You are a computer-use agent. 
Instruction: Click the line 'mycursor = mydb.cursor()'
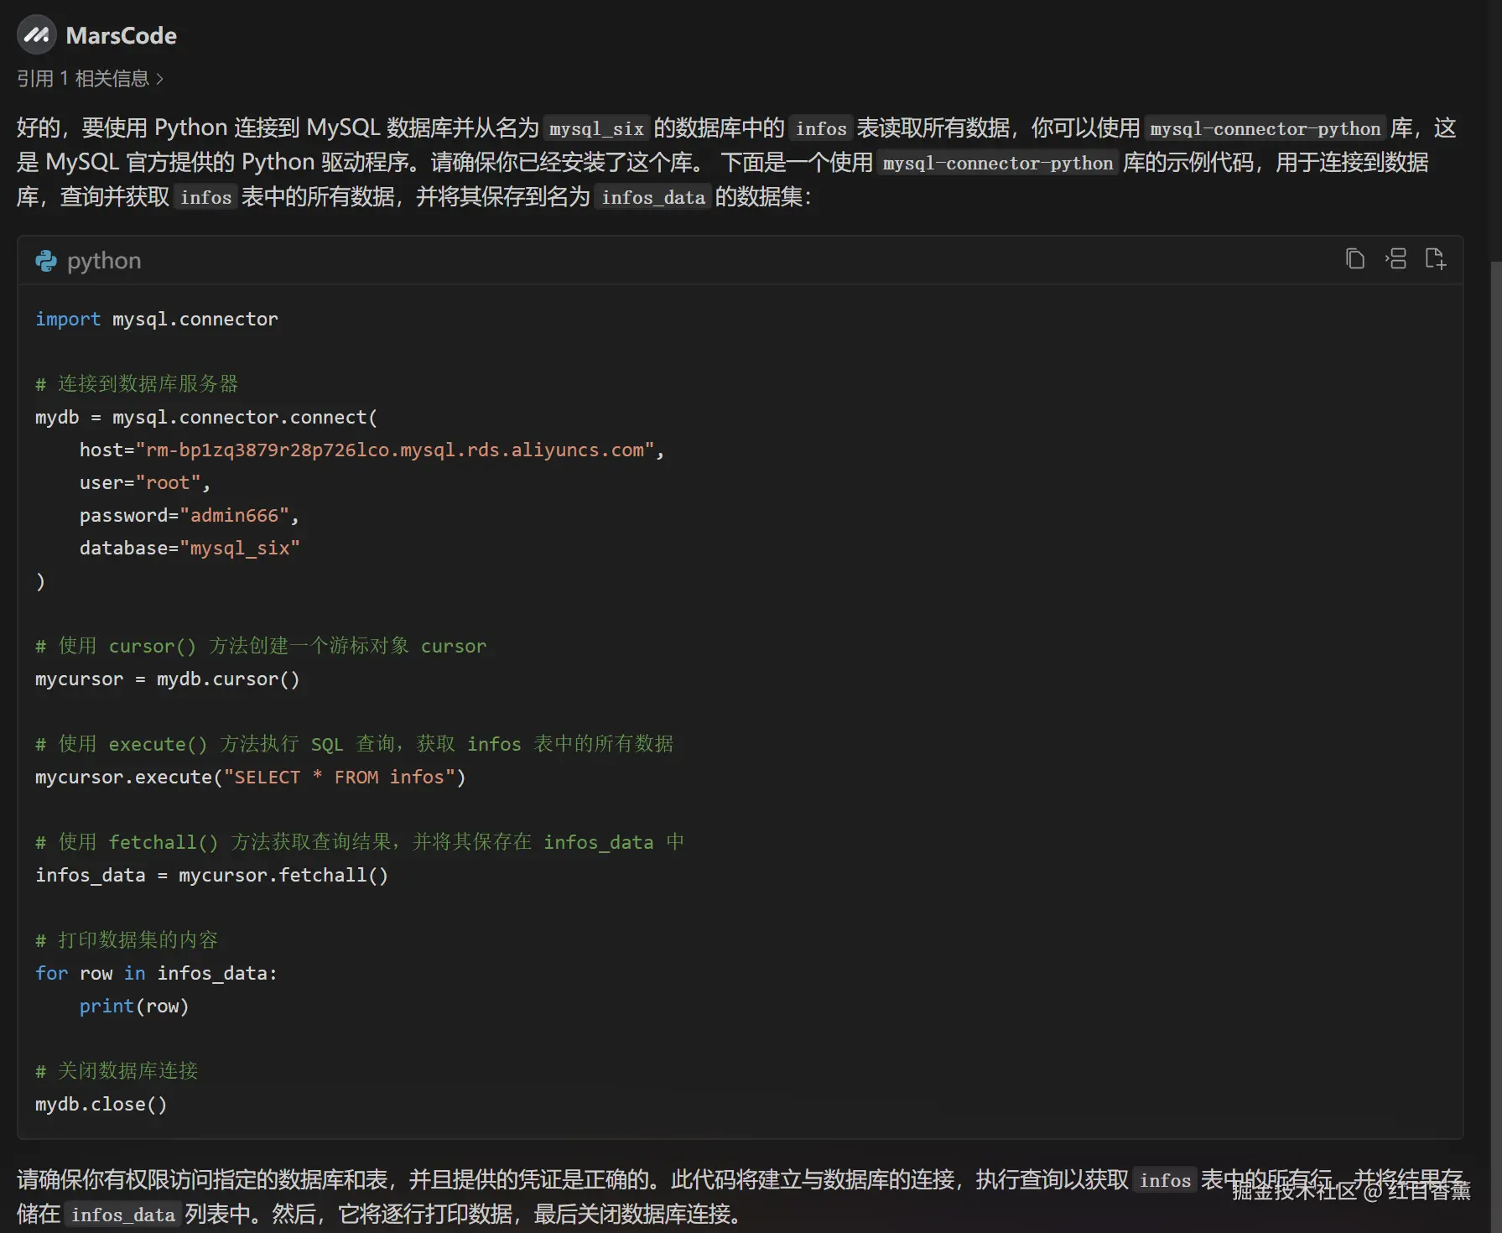coord(168,679)
